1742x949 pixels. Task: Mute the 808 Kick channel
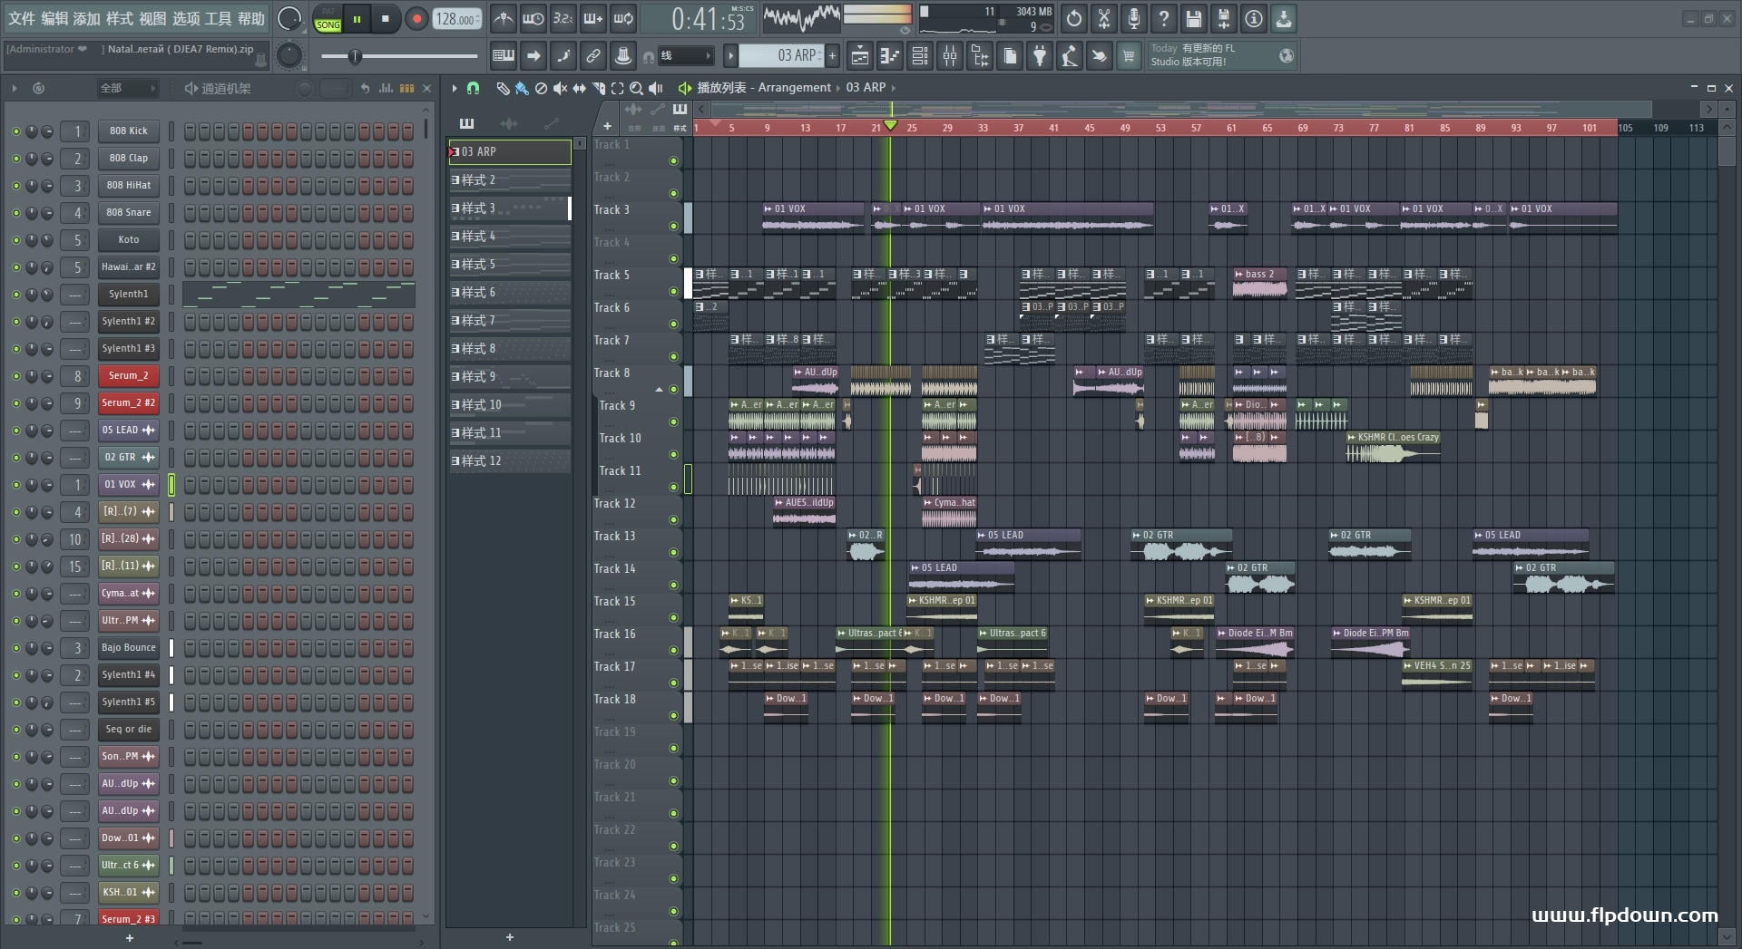(15, 131)
